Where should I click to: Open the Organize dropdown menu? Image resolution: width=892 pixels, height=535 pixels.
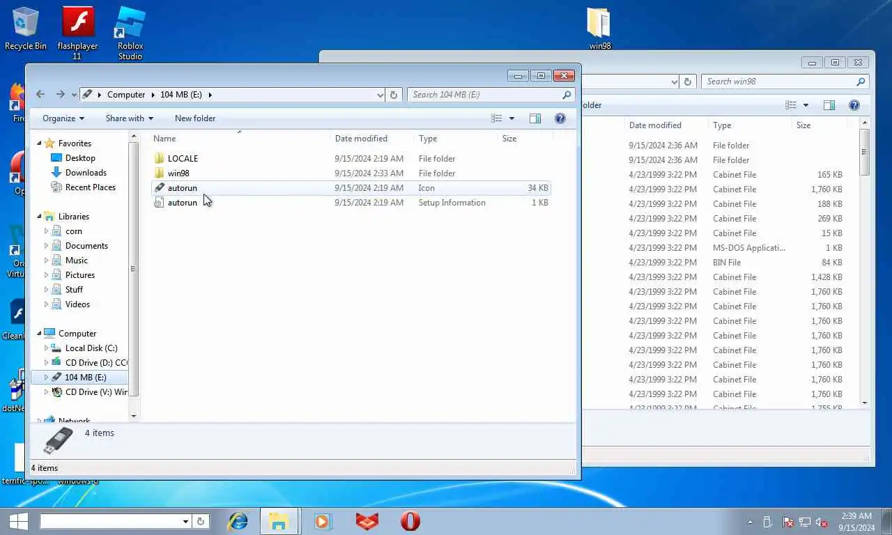coord(63,118)
